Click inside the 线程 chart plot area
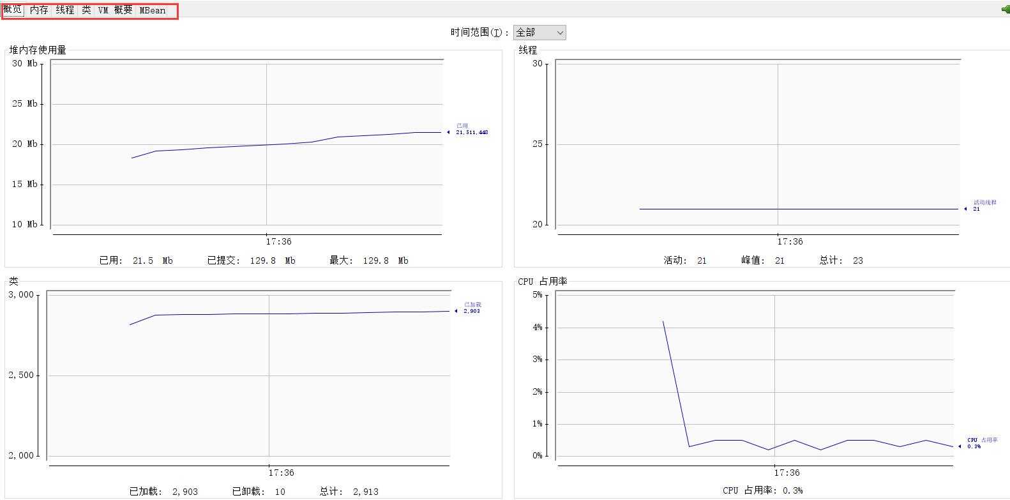The height and width of the screenshot is (500, 1010). point(757,144)
